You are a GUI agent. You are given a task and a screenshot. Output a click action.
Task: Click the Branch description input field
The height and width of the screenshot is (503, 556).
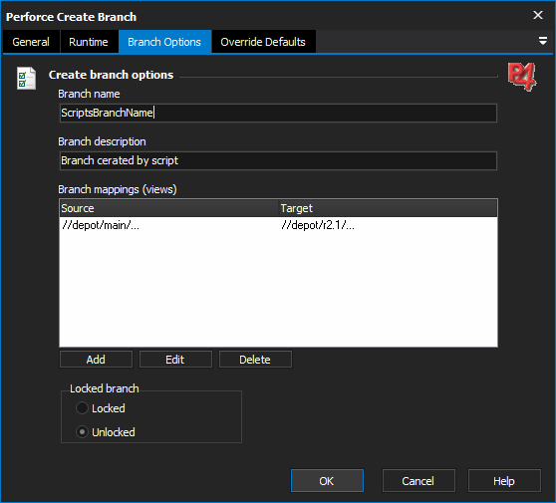(278, 160)
